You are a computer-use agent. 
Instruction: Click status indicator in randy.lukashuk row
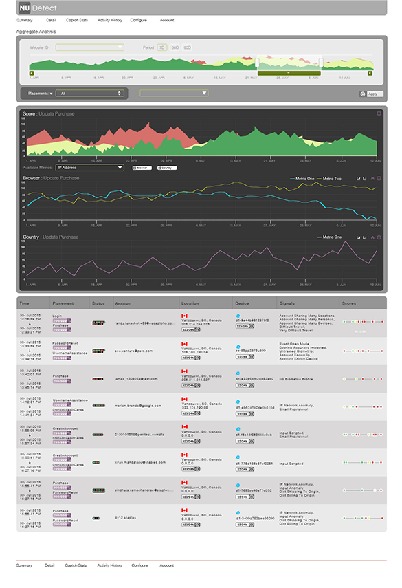click(x=99, y=323)
